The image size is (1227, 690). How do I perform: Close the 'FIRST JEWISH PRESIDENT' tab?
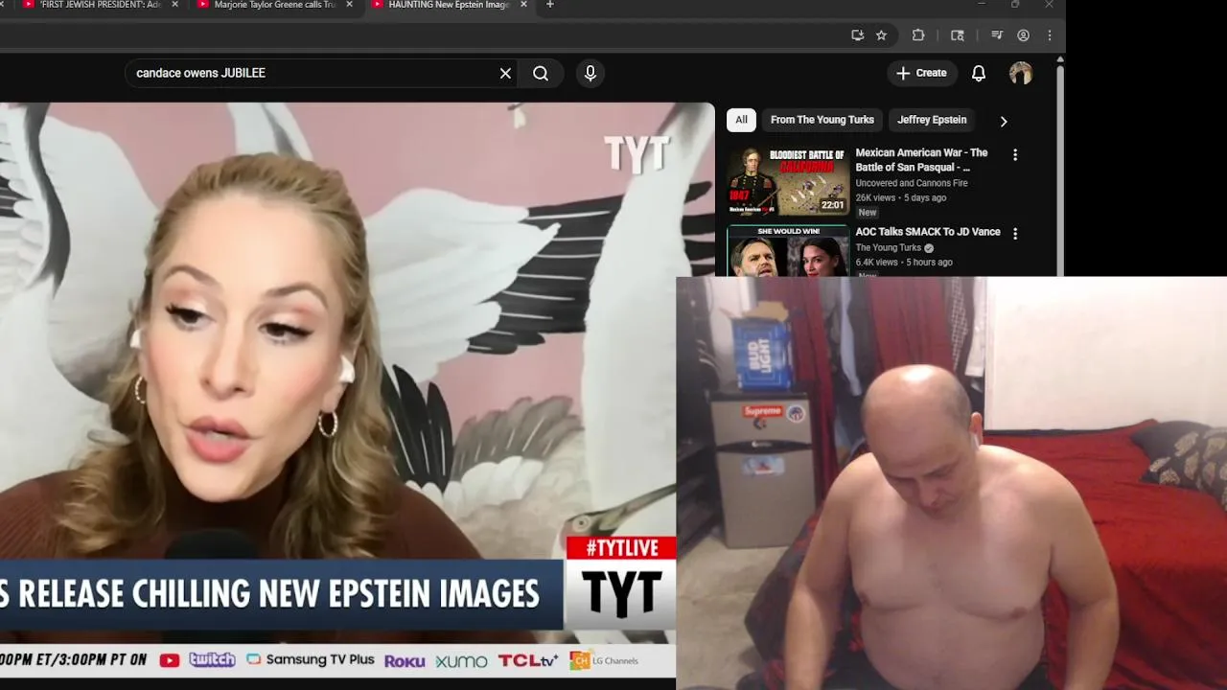[x=175, y=5]
